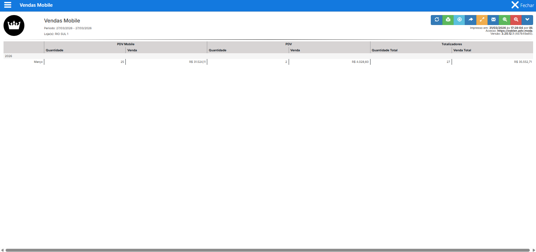The height and width of the screenshot is (252, 536).
Task: Click the Totalizadores column group header
Action: click(451, 44)
